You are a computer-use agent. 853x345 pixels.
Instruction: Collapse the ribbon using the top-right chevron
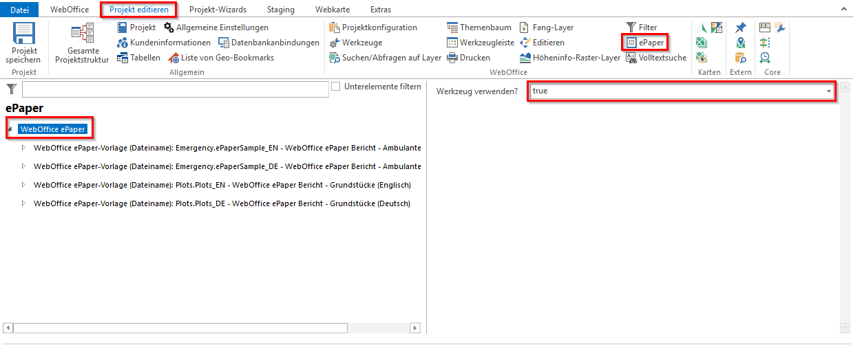(x=843, y=10)
